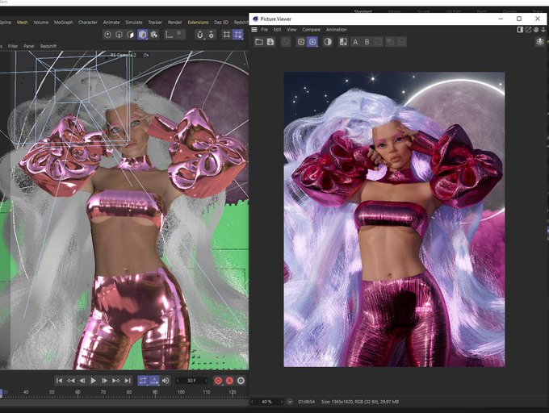Select Polygons mode cube icon
This screenshot has width=549, height=413.
point(131,35)
